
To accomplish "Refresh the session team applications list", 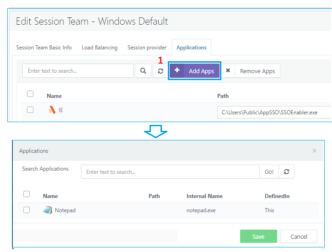I will click(161, 71).
